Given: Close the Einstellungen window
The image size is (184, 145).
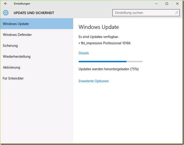Looking at the screenshot, I should click(177, 4).
